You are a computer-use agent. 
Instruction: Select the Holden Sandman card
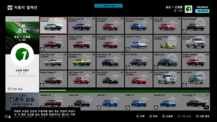click(196, 61)
